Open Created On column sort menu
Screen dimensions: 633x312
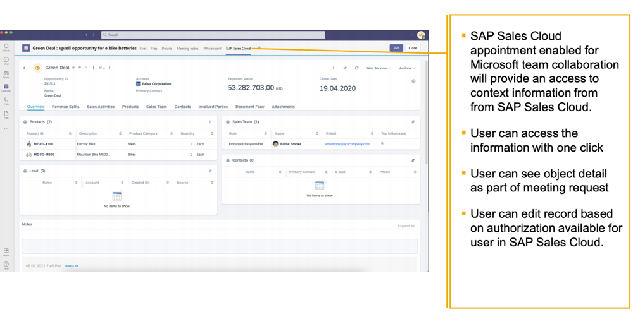(168, 183)
